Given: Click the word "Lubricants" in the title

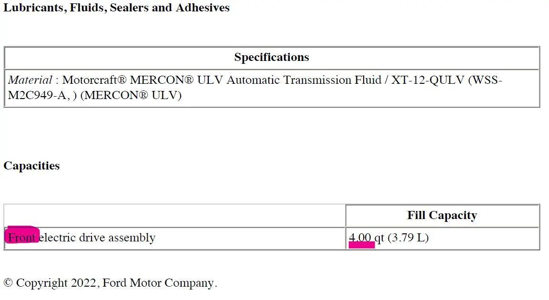Looking at the screenshot, I should coord(34,8).
